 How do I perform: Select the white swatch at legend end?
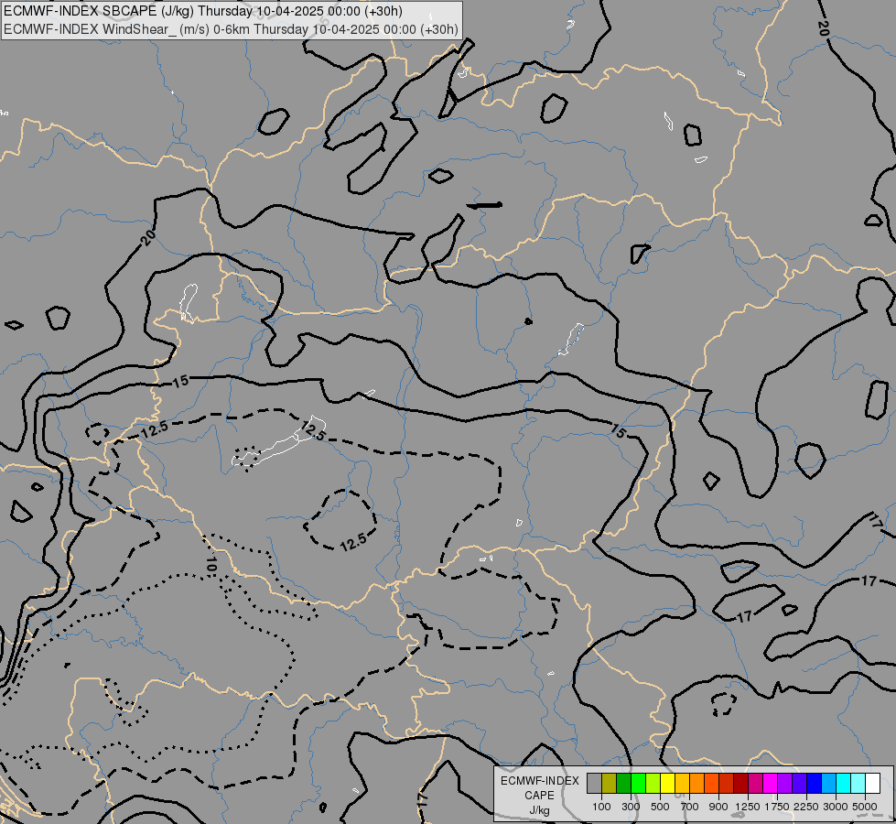pos(872,784)
